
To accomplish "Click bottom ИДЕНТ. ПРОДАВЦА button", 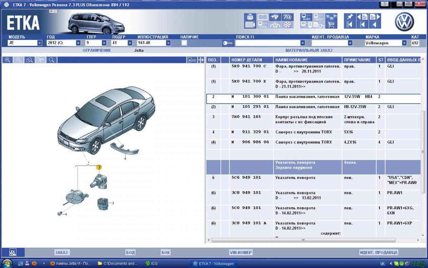I will pos(378,252).
